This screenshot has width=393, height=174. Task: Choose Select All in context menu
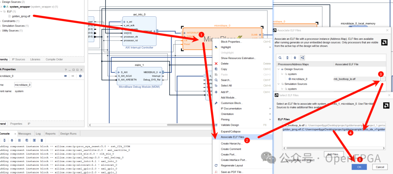(x=242, y=86)
